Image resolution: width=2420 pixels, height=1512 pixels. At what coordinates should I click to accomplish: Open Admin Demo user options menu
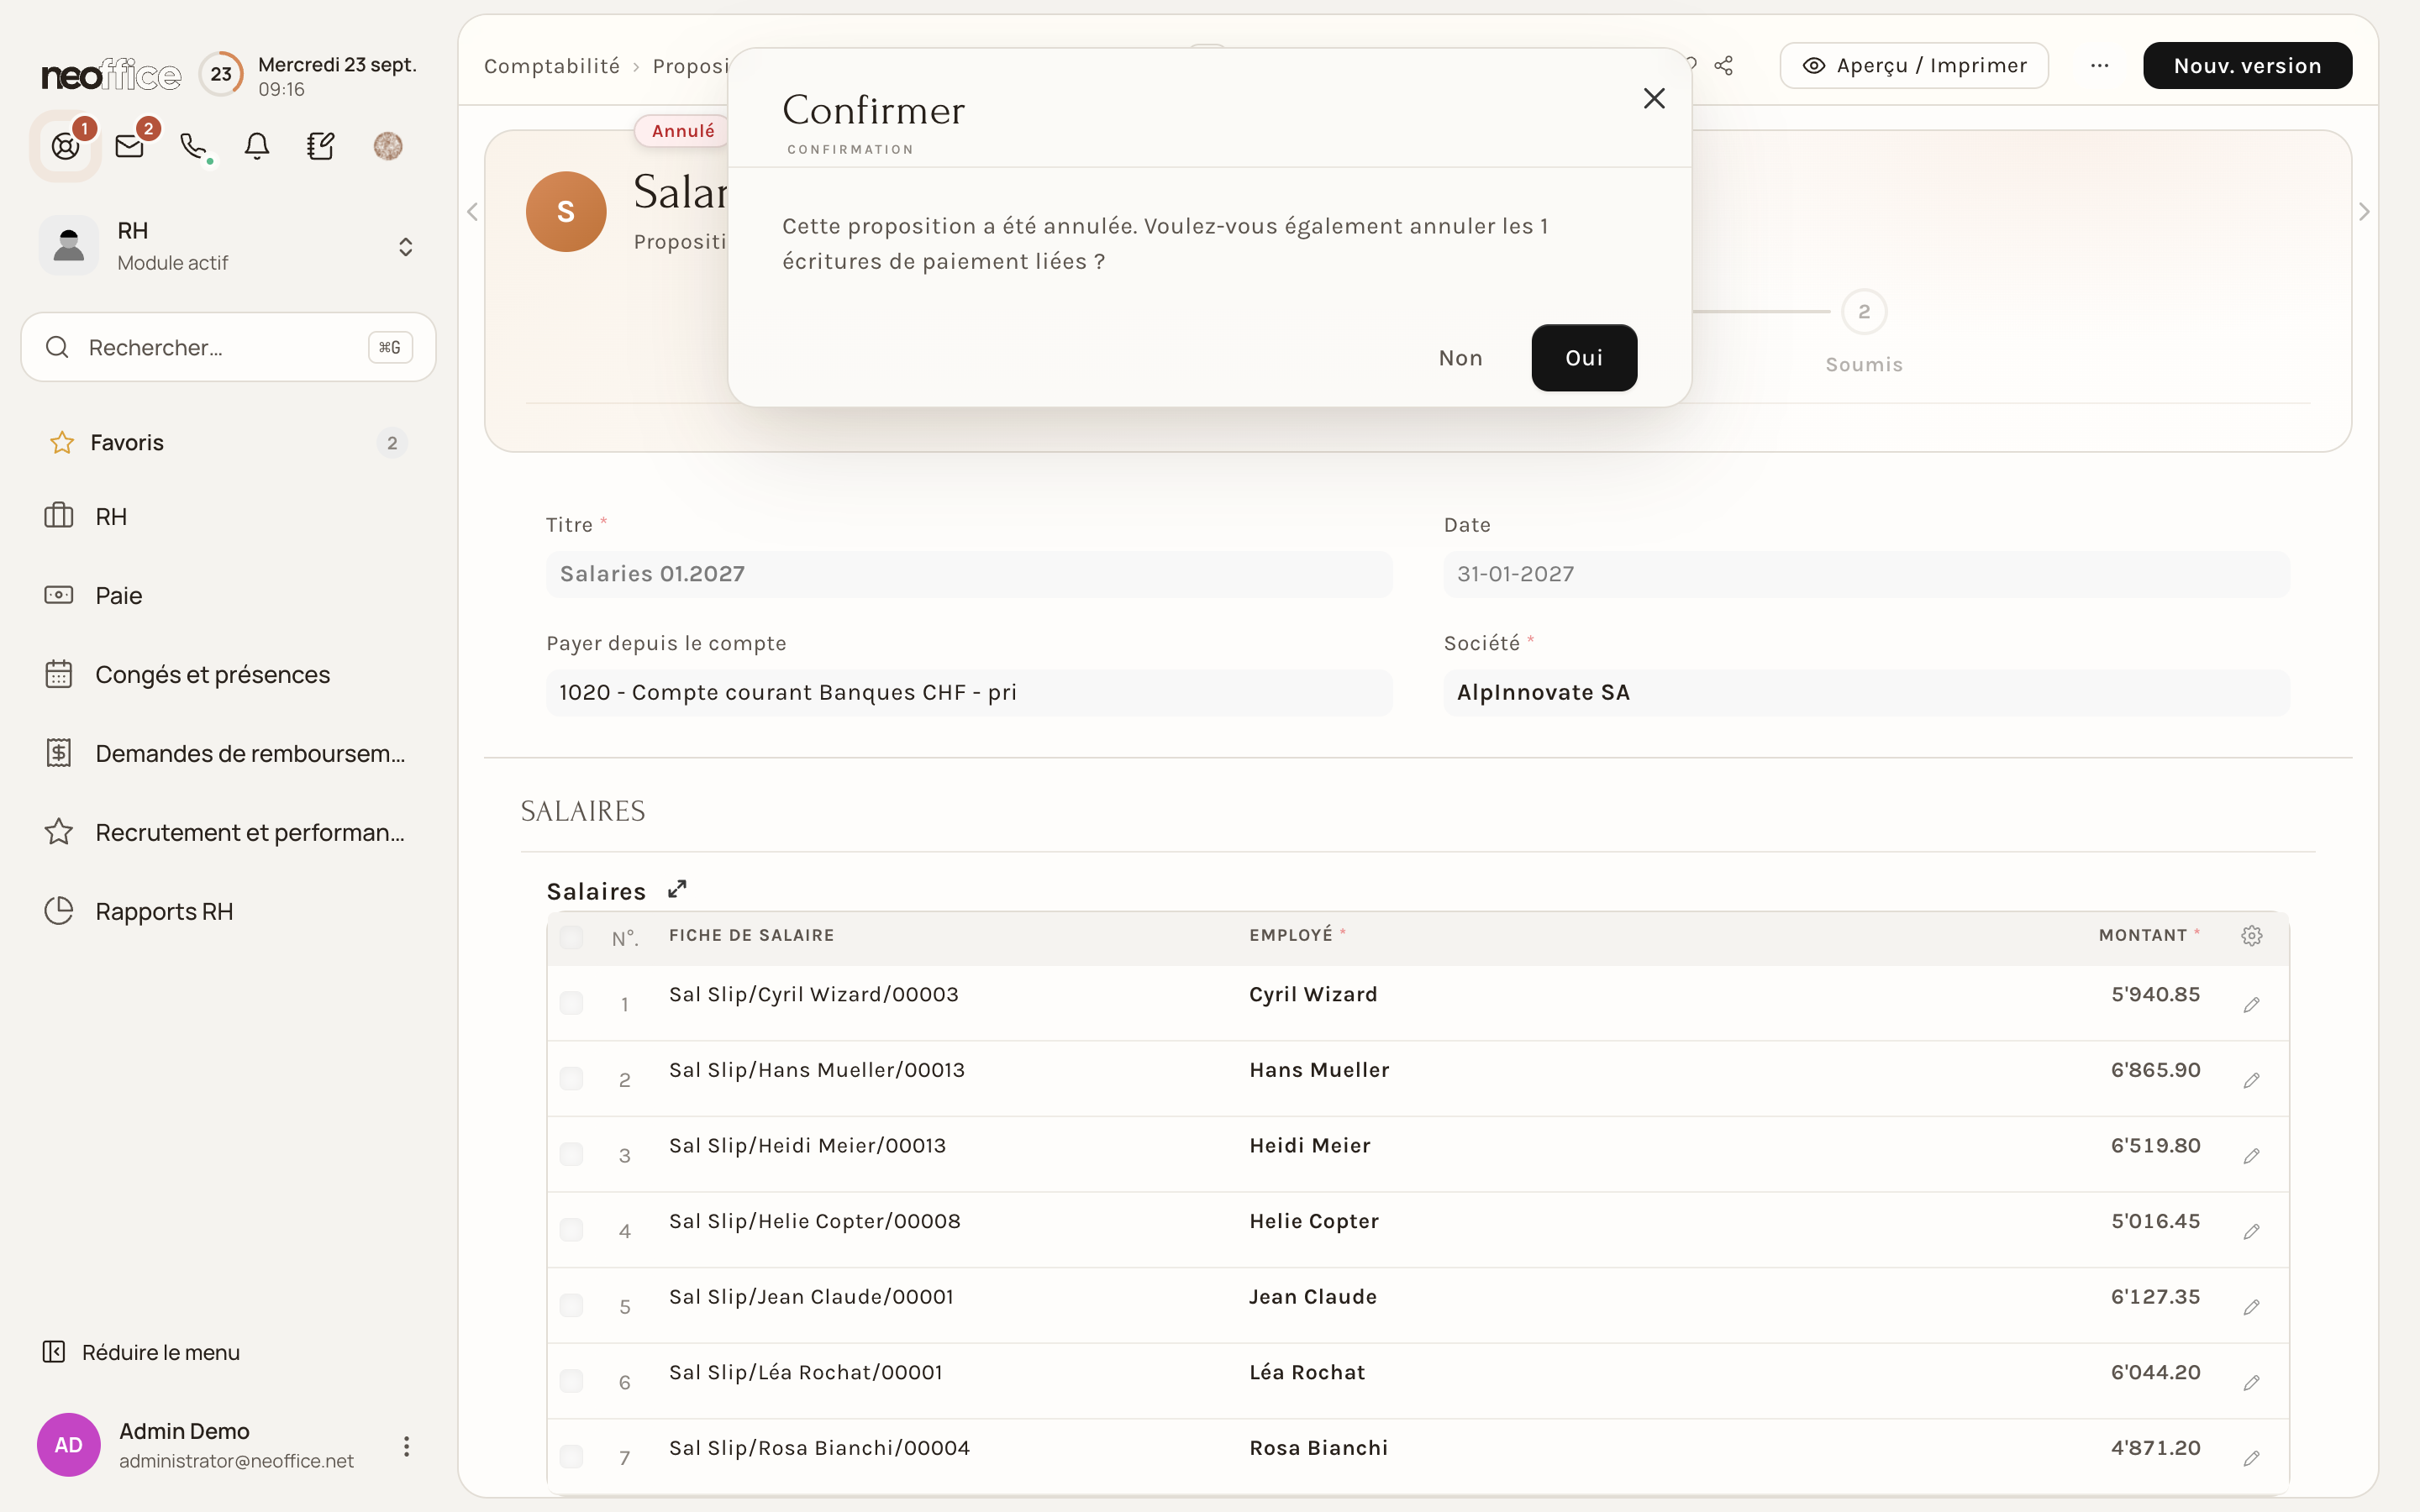406,1446
